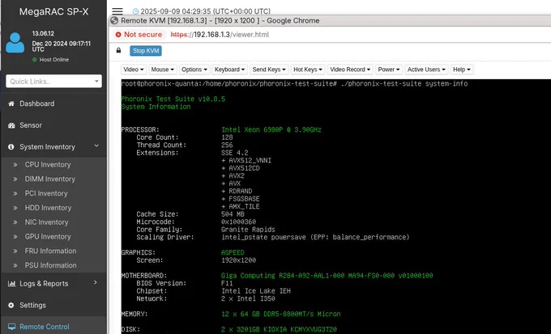Click the Remote Control monitor icon

click(x=11, y=327)
